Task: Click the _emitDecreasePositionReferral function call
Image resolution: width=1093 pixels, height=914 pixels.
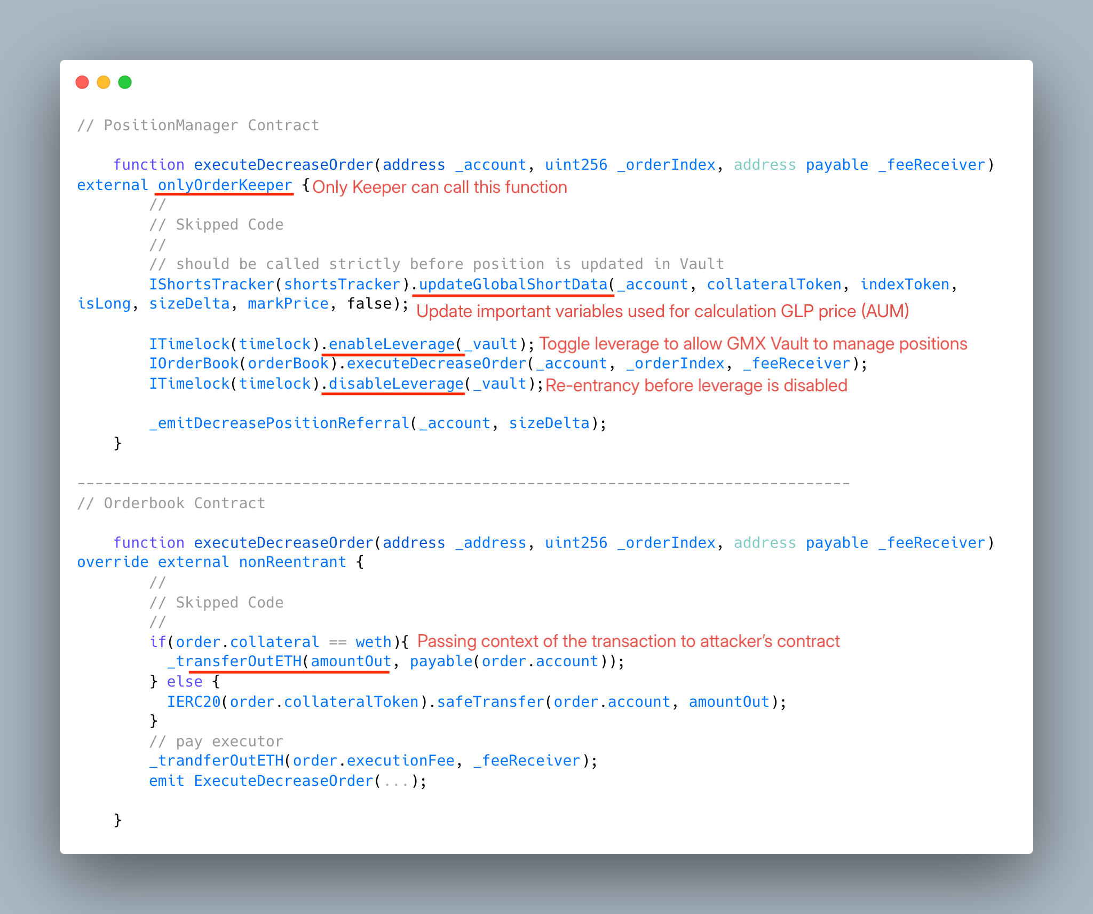Action: point(279,423)
